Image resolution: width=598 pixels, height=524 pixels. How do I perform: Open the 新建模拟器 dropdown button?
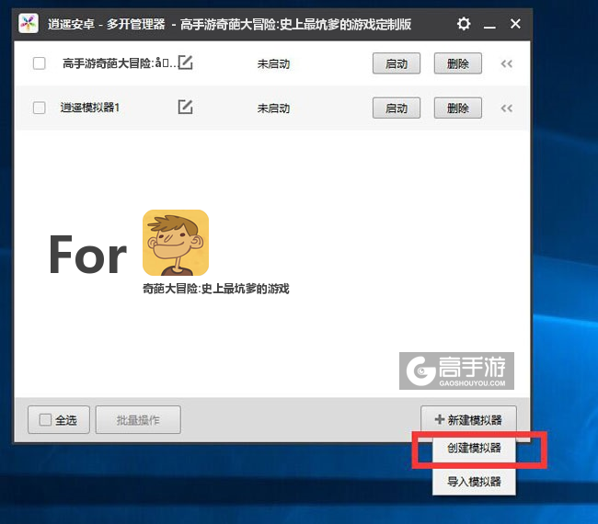click(x=468, y=419)
